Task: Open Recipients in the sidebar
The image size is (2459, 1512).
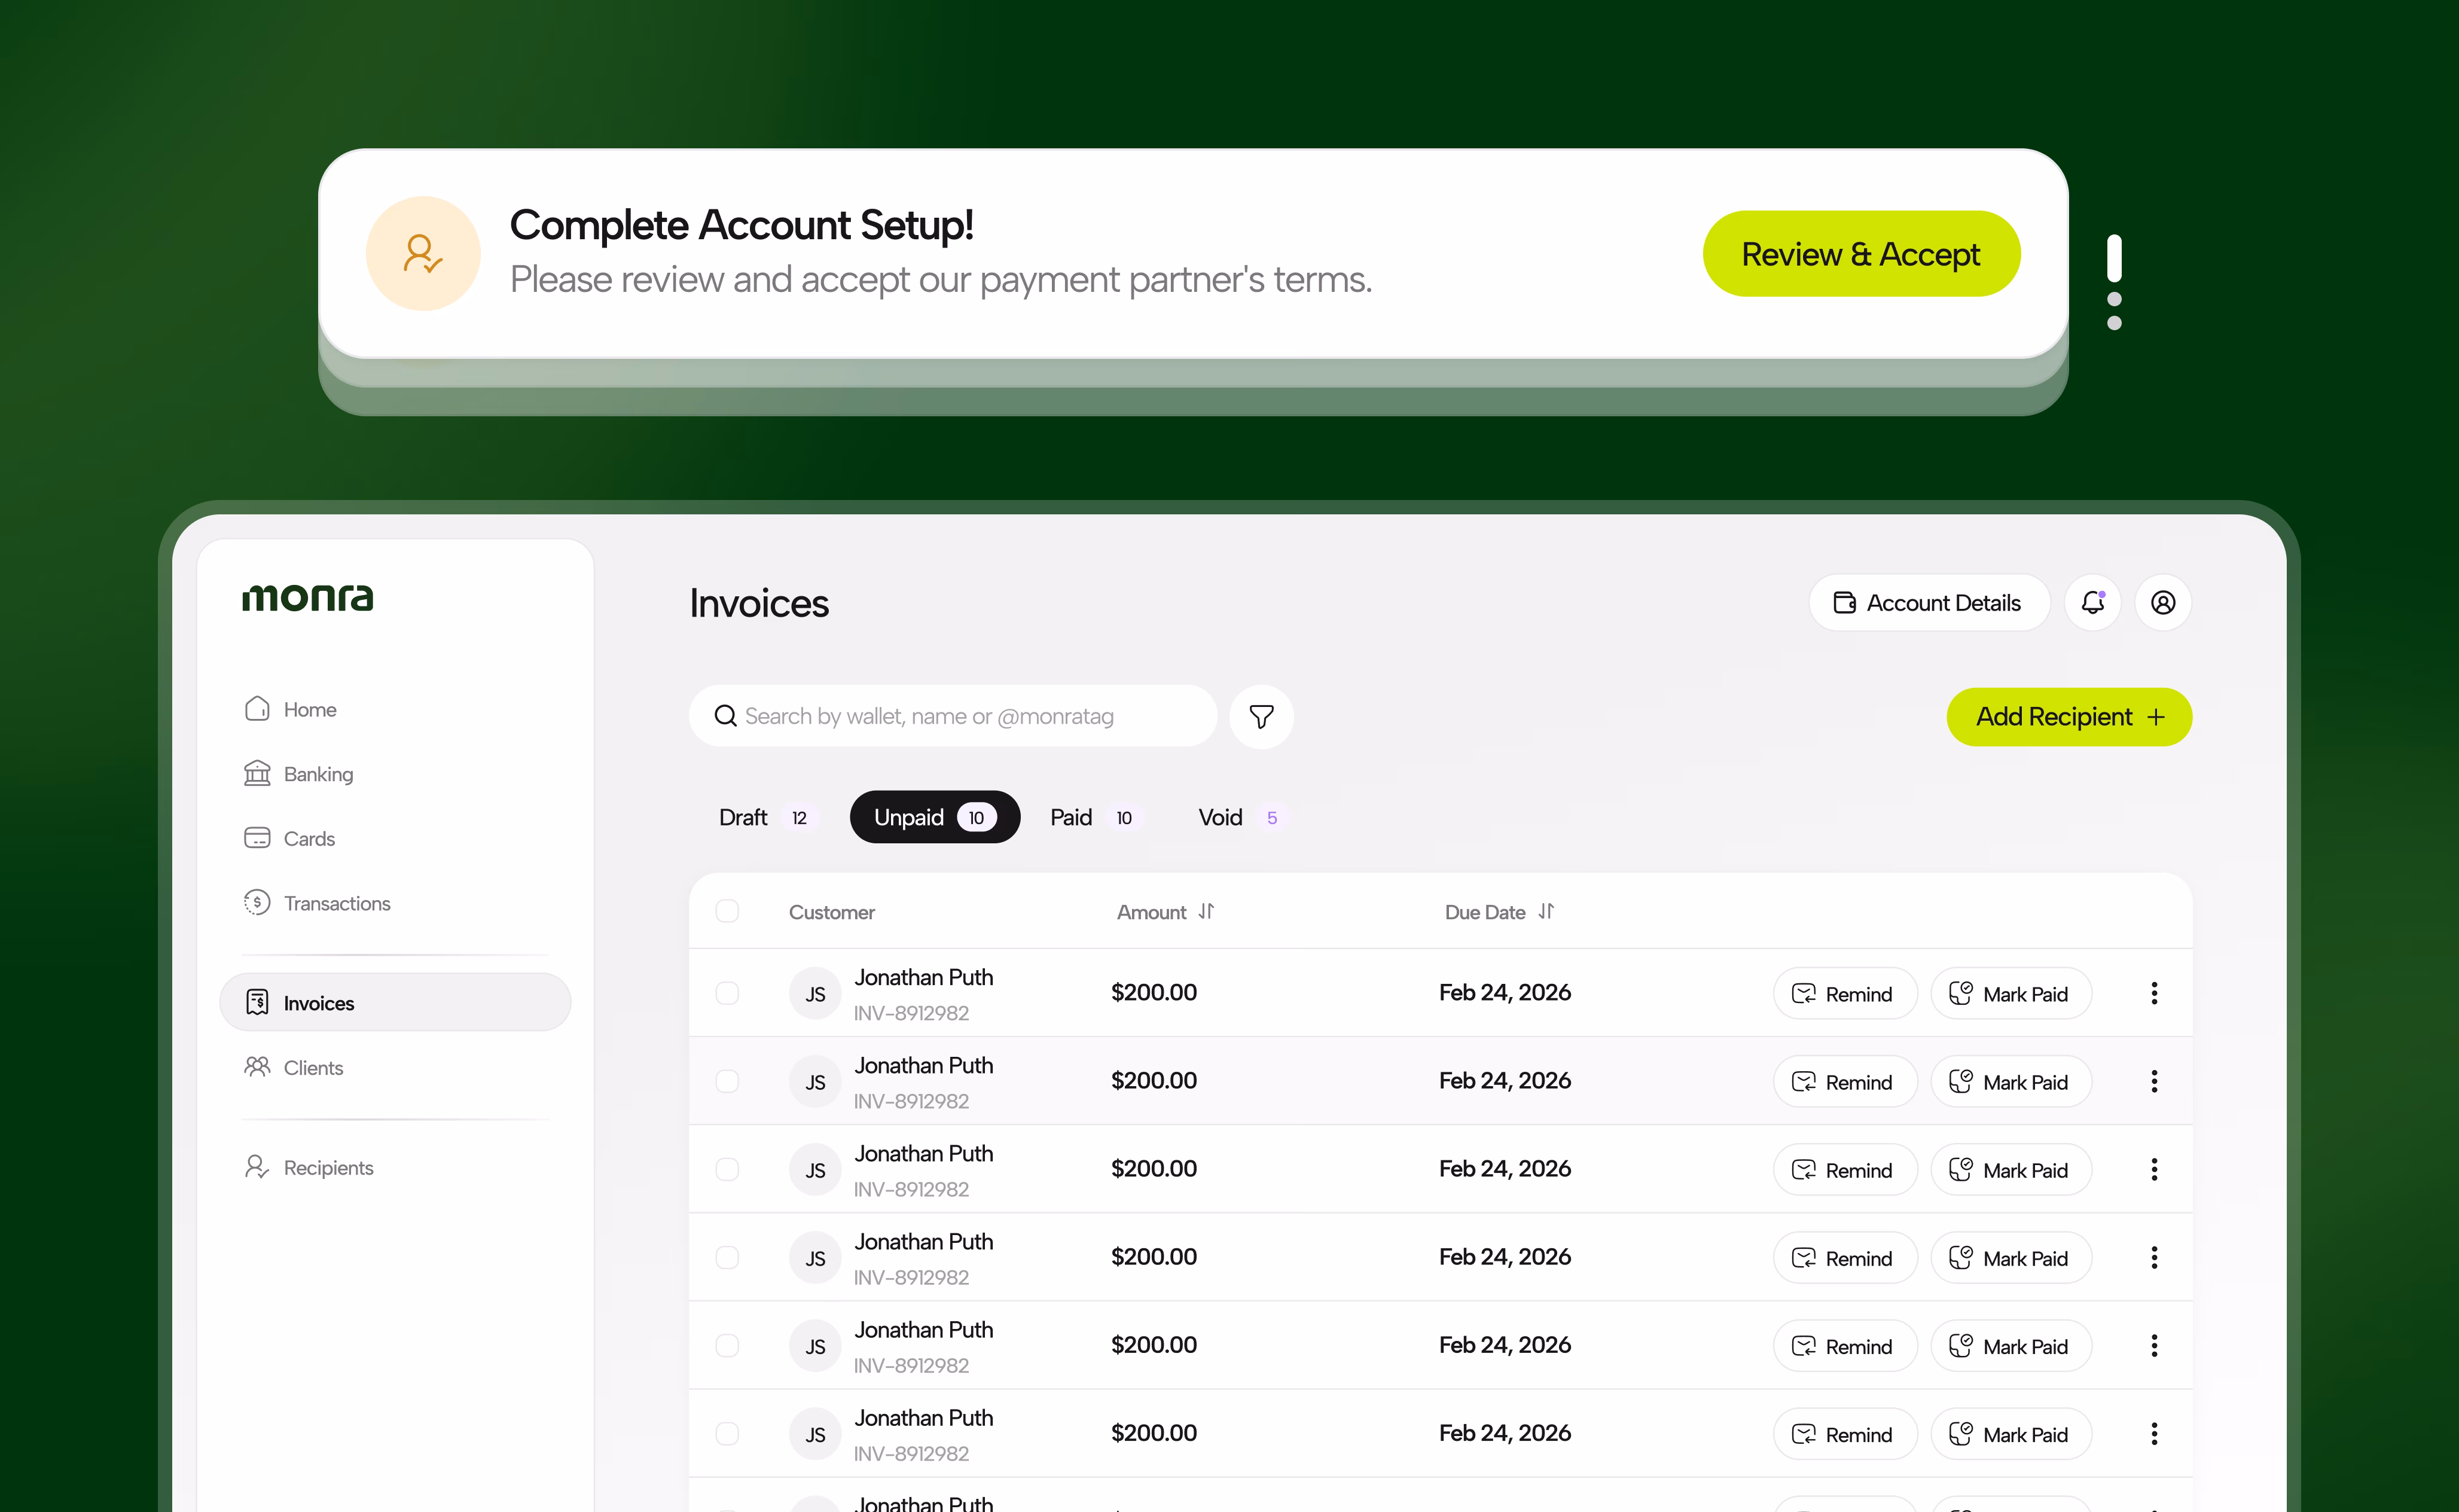Action: 308,1167
